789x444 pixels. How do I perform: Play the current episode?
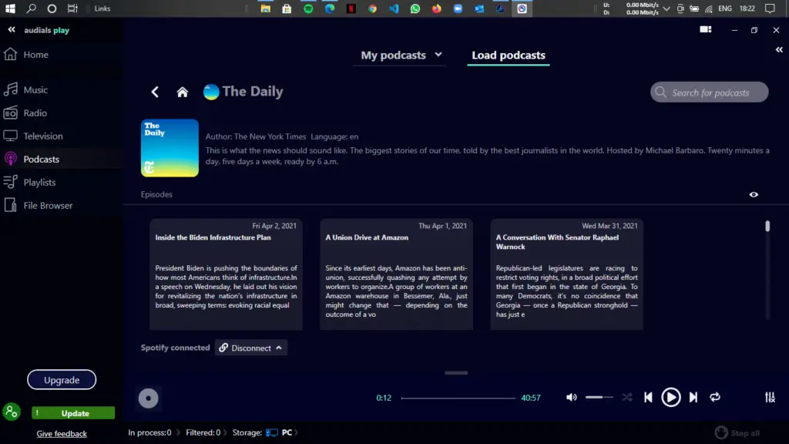[x=671, y=398]
